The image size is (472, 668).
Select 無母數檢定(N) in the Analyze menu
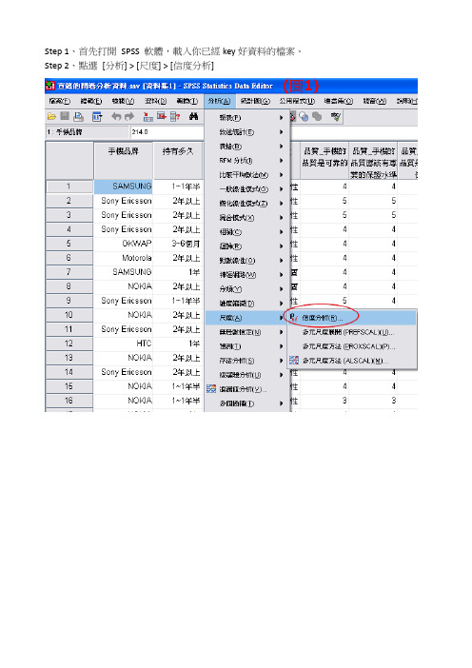pos(247,332)
